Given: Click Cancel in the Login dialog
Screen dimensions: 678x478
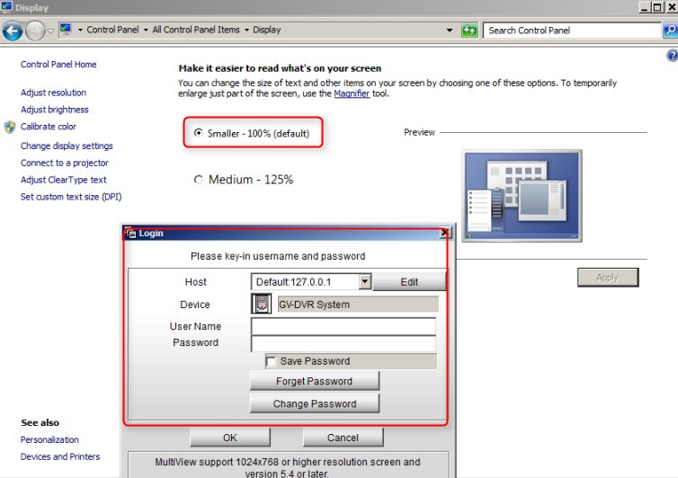Looking at the screenshot, I should [343, 438].
